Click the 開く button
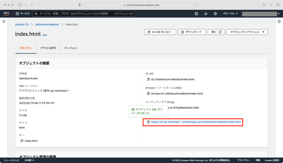The image size is (283, 163). click(216, 32)
